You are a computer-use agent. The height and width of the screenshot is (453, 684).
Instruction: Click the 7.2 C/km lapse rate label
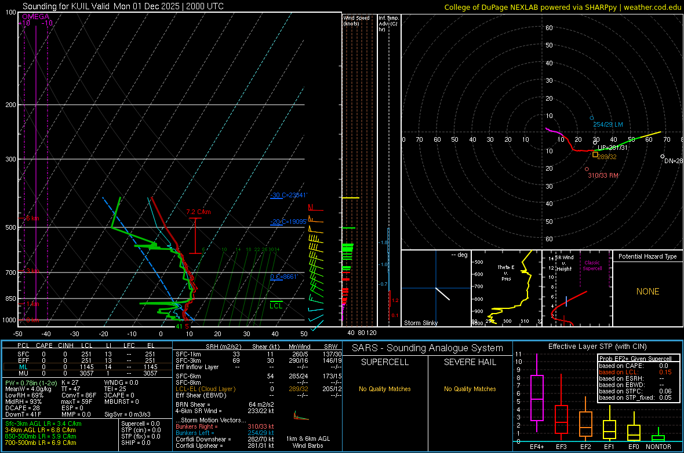point(198,212)
